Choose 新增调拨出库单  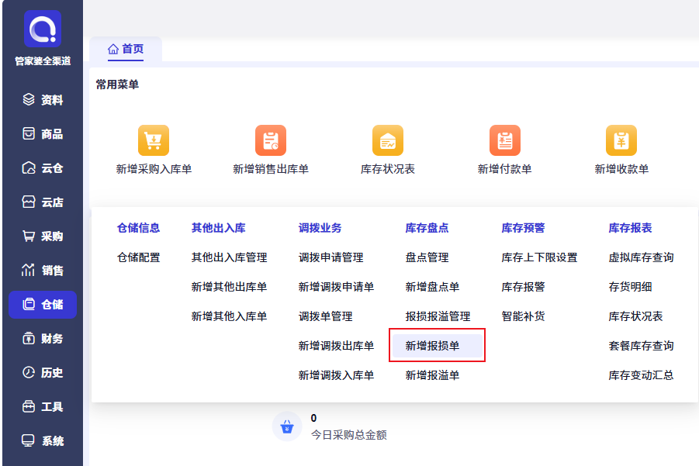click(336, 346)
